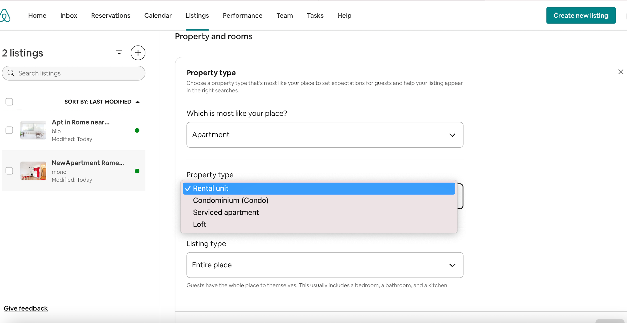
Task: Click the Create new listing button
Action: click(x=581, y=15)
